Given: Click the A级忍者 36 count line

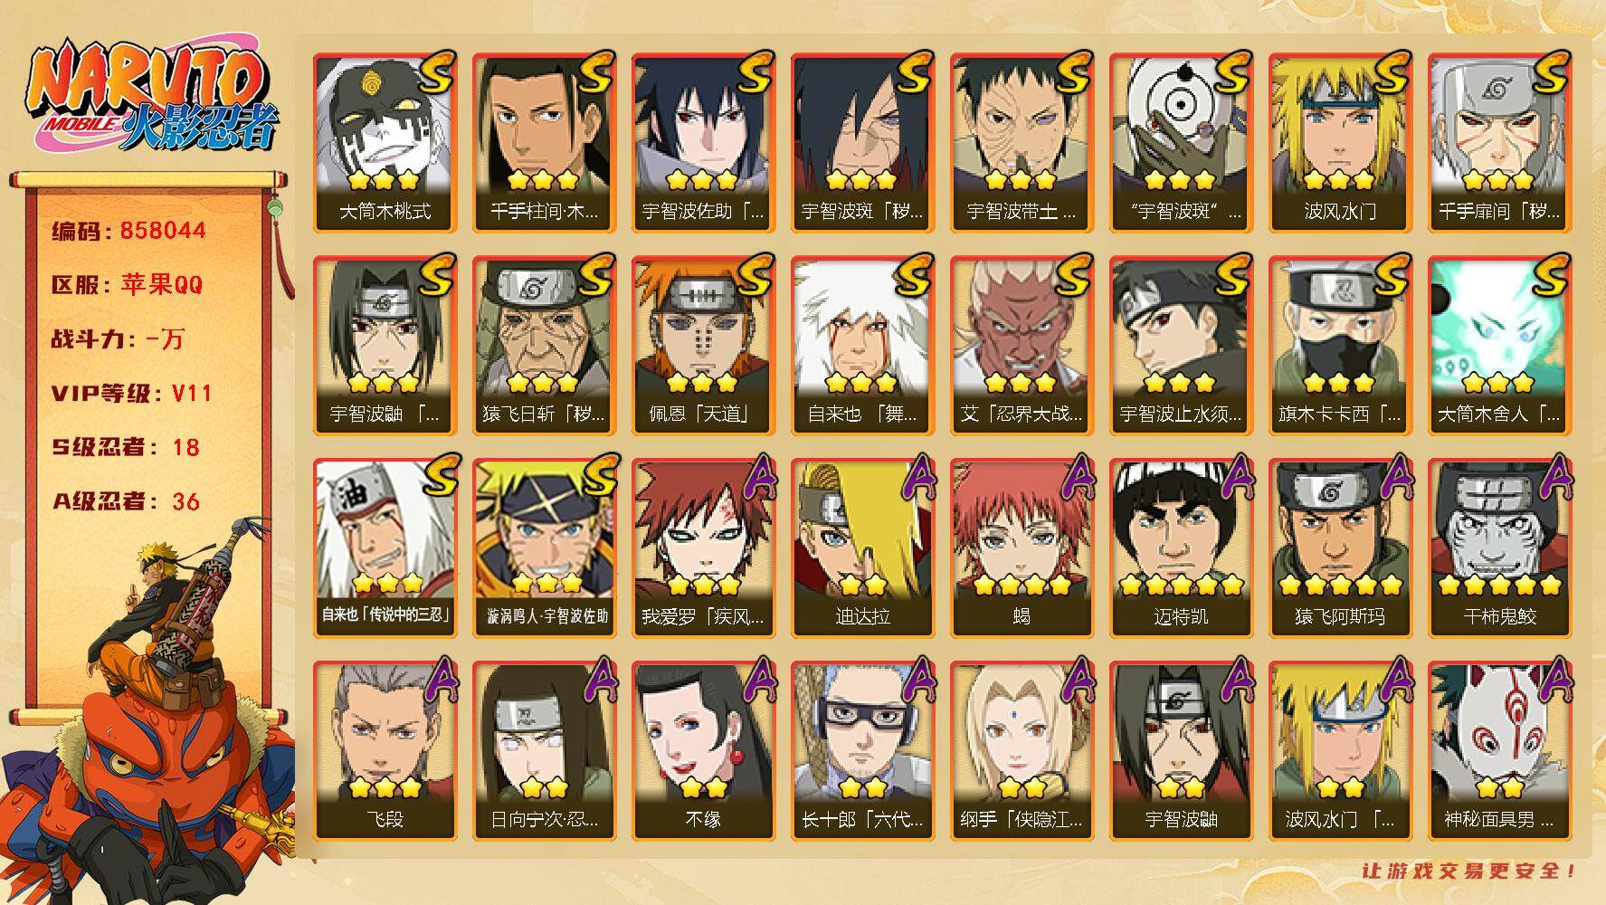Looking at the screenshot, I should 126,501.
